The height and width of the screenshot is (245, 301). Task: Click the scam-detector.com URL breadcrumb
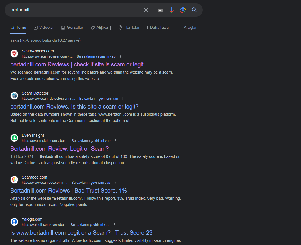coord(48,99)
